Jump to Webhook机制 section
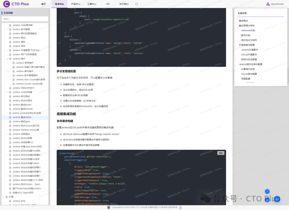This screenshot has height=210, width=289. click(248, 30)
